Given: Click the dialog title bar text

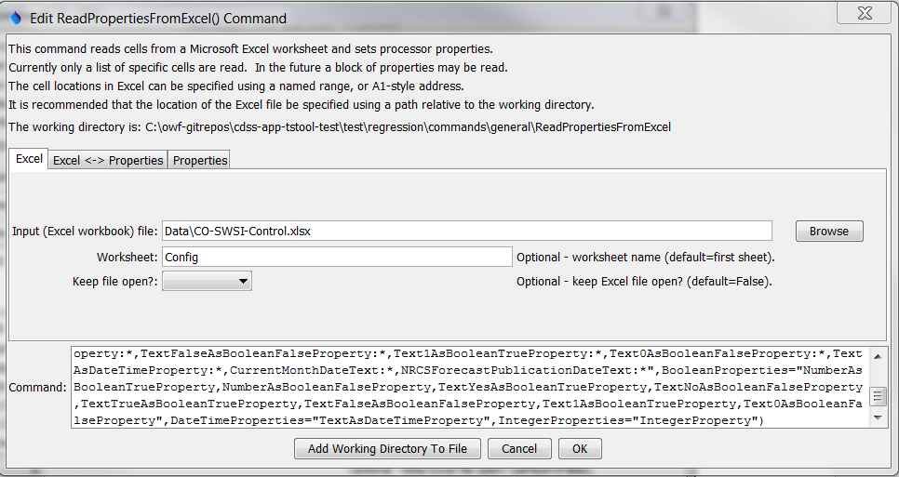Looking at the screenshot, I should (158, 18).
